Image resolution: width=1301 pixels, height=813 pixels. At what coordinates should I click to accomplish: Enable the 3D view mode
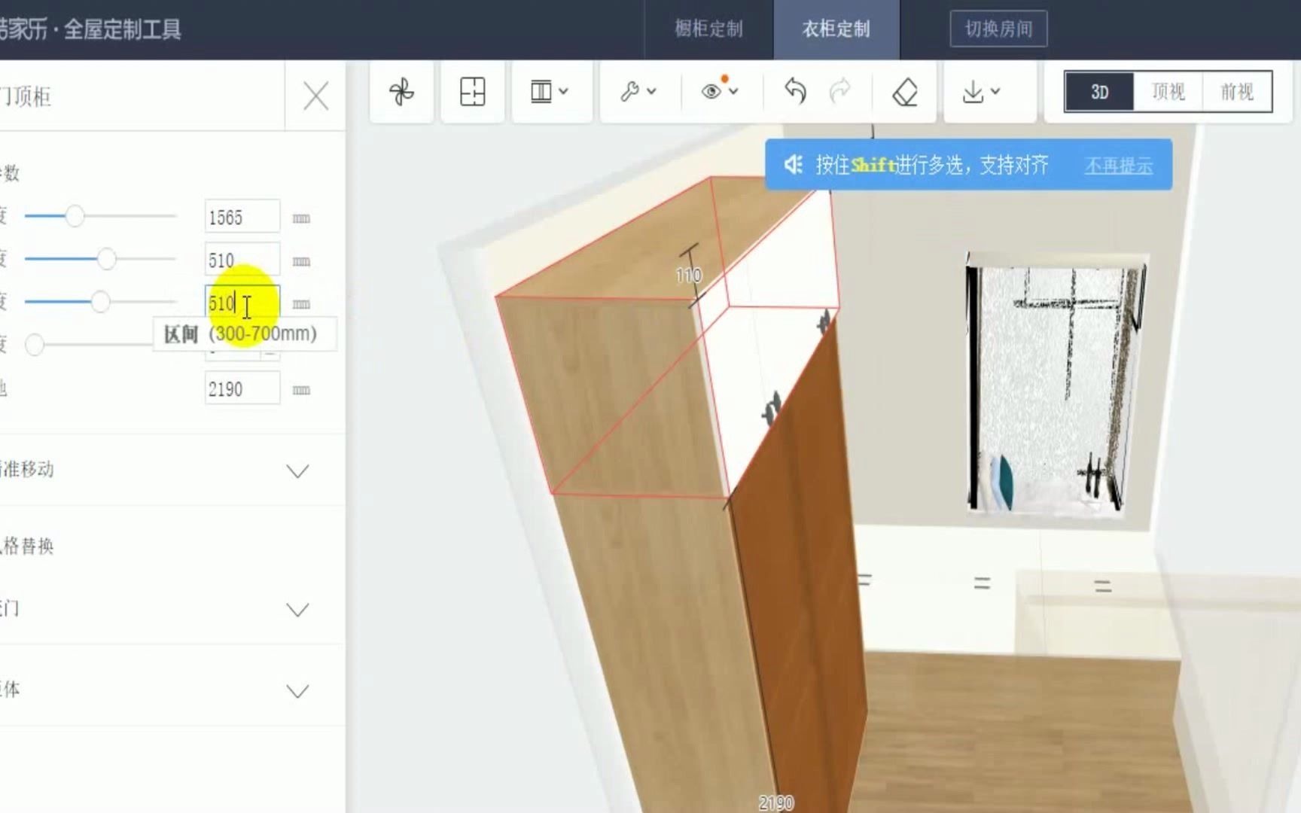coord(1099,91)
